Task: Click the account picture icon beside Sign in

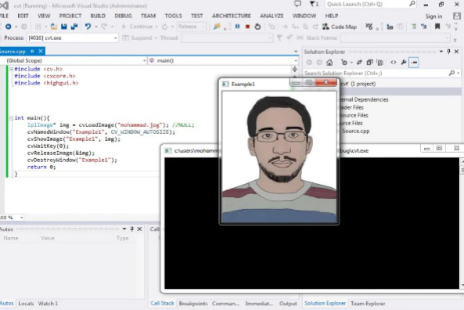Action: coord(457,16)
